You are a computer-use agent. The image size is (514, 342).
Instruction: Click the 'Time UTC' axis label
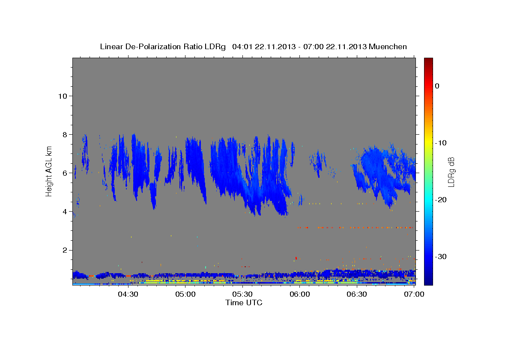(244, 303)
